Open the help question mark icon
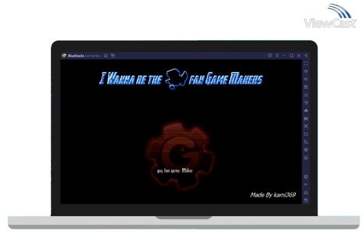This screenshot has height=250, width=364. 270,56
